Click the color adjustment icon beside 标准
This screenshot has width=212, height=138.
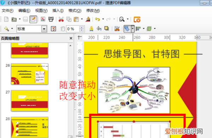pos(53,29)
